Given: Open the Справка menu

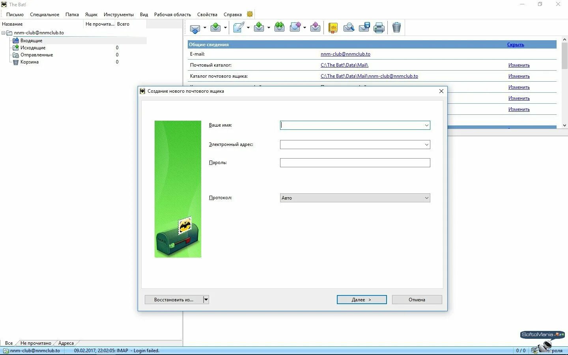Looking at the screenshot, I should click(233, 15).
